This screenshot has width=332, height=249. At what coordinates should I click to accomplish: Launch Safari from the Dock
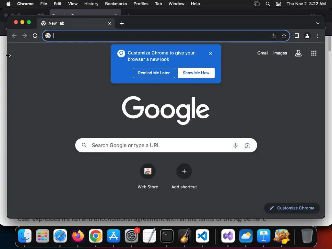[60, 236]
